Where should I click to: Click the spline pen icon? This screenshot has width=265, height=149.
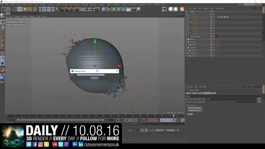(108, 9)
